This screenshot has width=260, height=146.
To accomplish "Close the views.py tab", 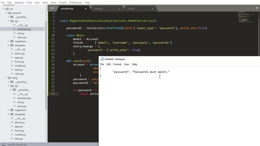I will [x=119, y=9].
